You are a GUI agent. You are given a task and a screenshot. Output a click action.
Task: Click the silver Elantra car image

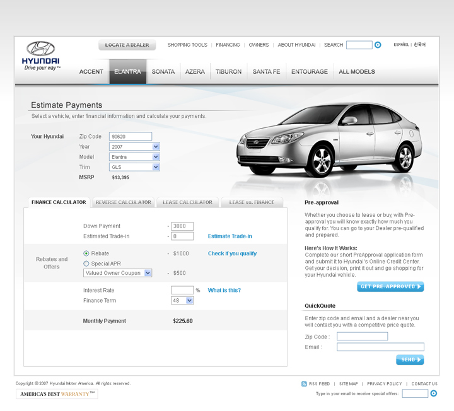(328, 142)
